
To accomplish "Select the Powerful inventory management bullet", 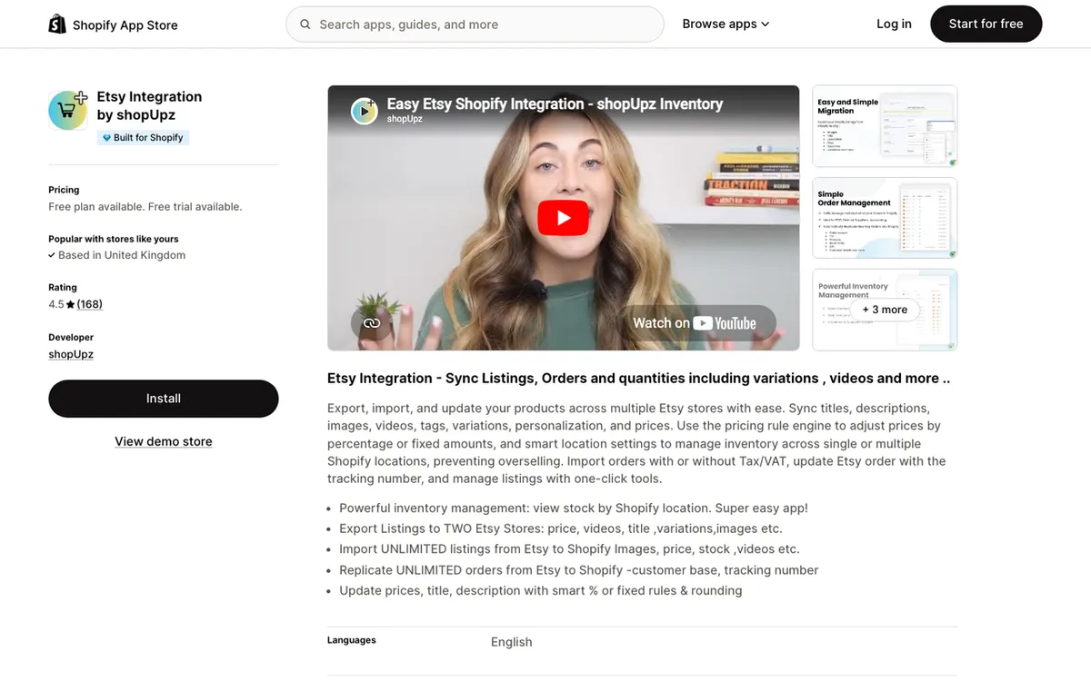I will pyautogui.click(x=574, y=508).
